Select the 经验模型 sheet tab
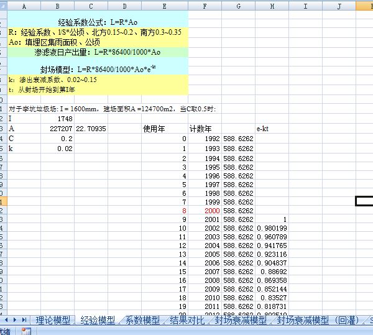 [98, 320]
